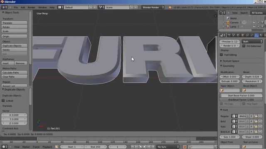The height and width of the screenshot is (149, 266).
Task: Toggle Camera selectability arrow in outliner
Action: (258, 22)
